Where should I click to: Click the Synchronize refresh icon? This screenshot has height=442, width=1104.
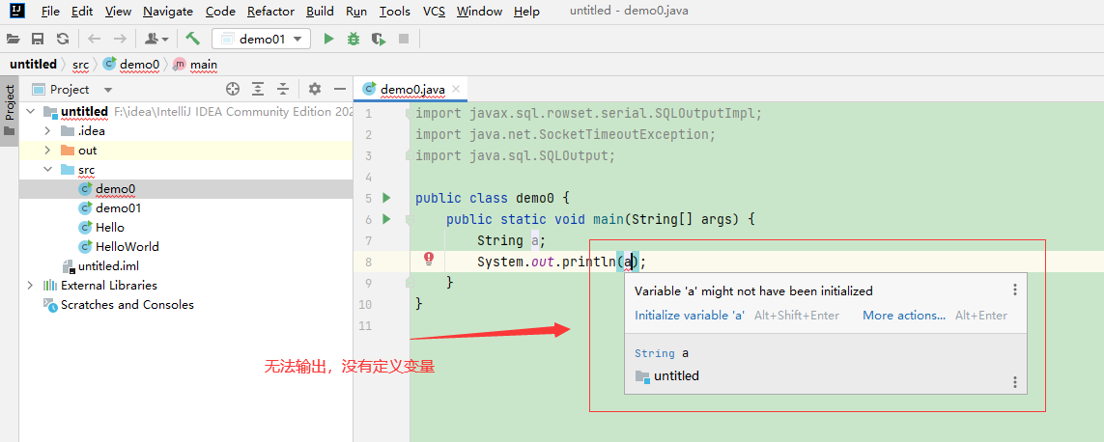63,40
